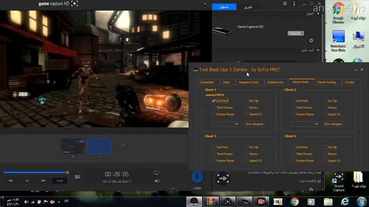Open the GobbleGums tab
This screenshot has width=369, height=207.
click(x=276, y=82)
